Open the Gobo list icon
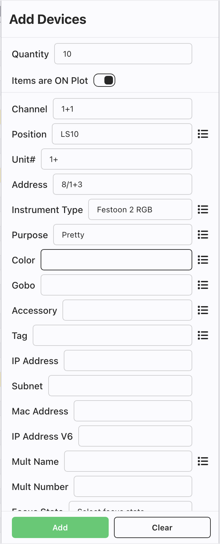 [x=203, y=285]
